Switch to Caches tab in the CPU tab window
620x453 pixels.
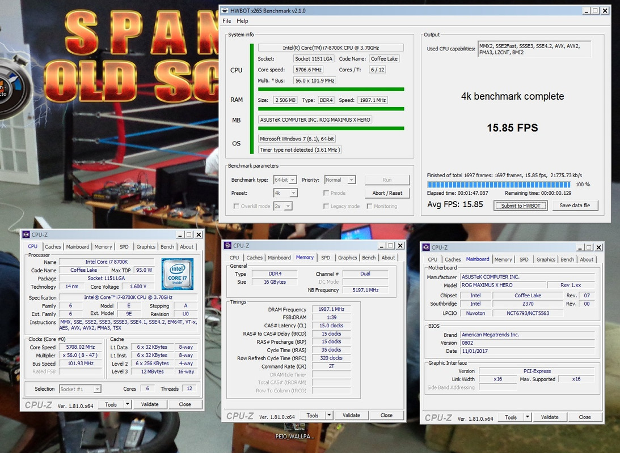(53, 247)
